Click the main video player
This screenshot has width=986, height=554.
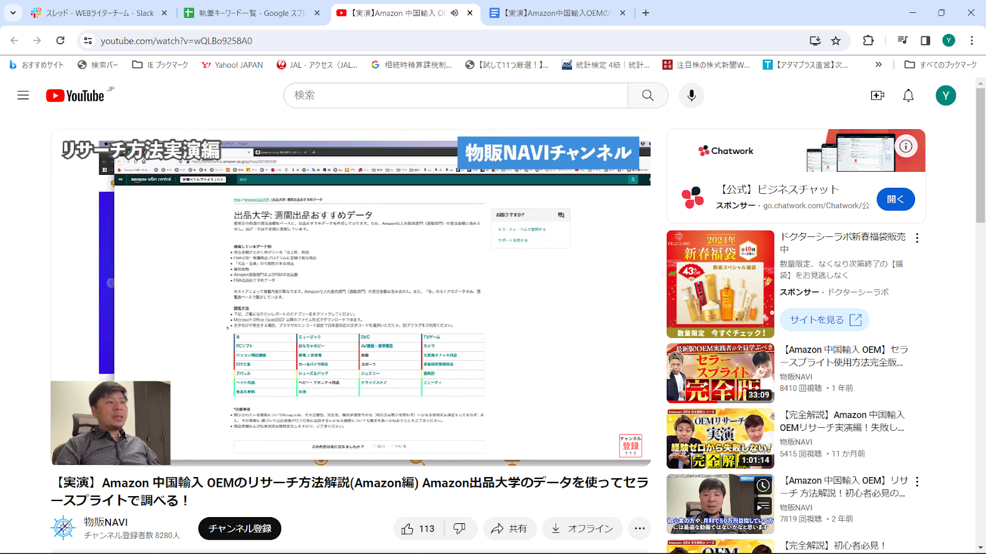[351, 297]
